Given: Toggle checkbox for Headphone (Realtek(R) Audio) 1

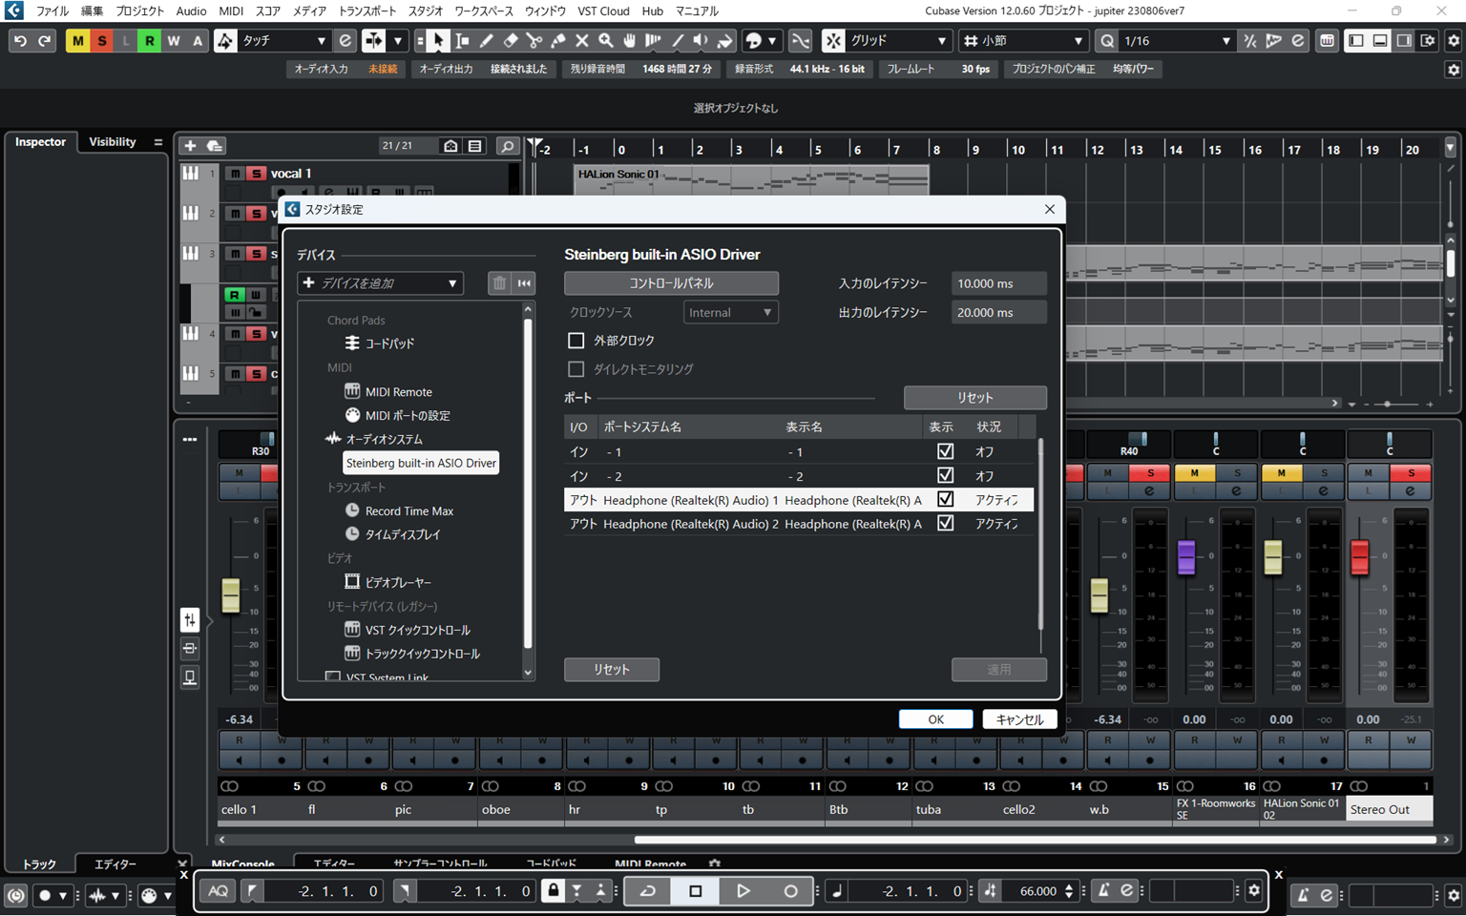Looking at the screenshot, I should [946, 499].
